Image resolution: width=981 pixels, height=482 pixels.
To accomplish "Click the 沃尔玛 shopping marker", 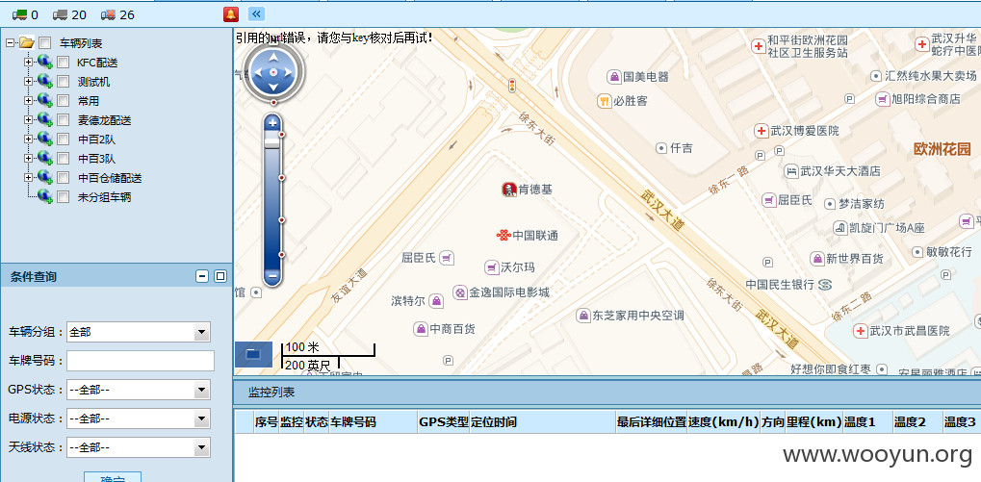I will [x=492, y=267].
